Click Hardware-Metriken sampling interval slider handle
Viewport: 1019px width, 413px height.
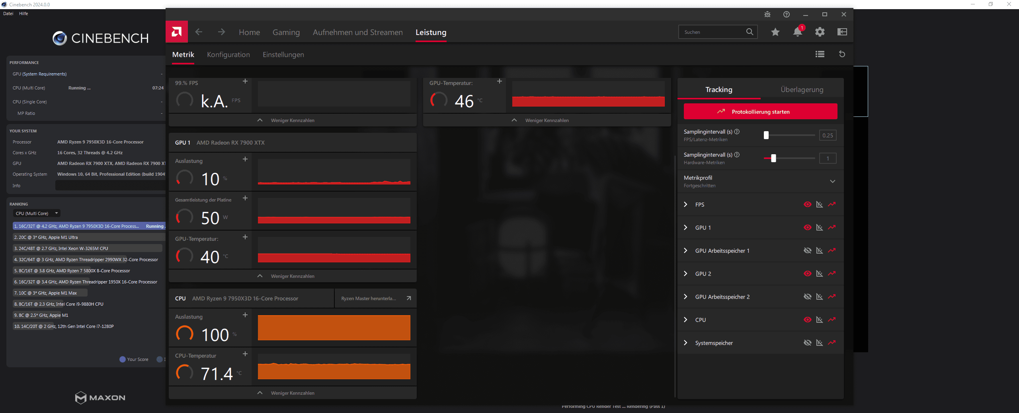coord(773,158)
